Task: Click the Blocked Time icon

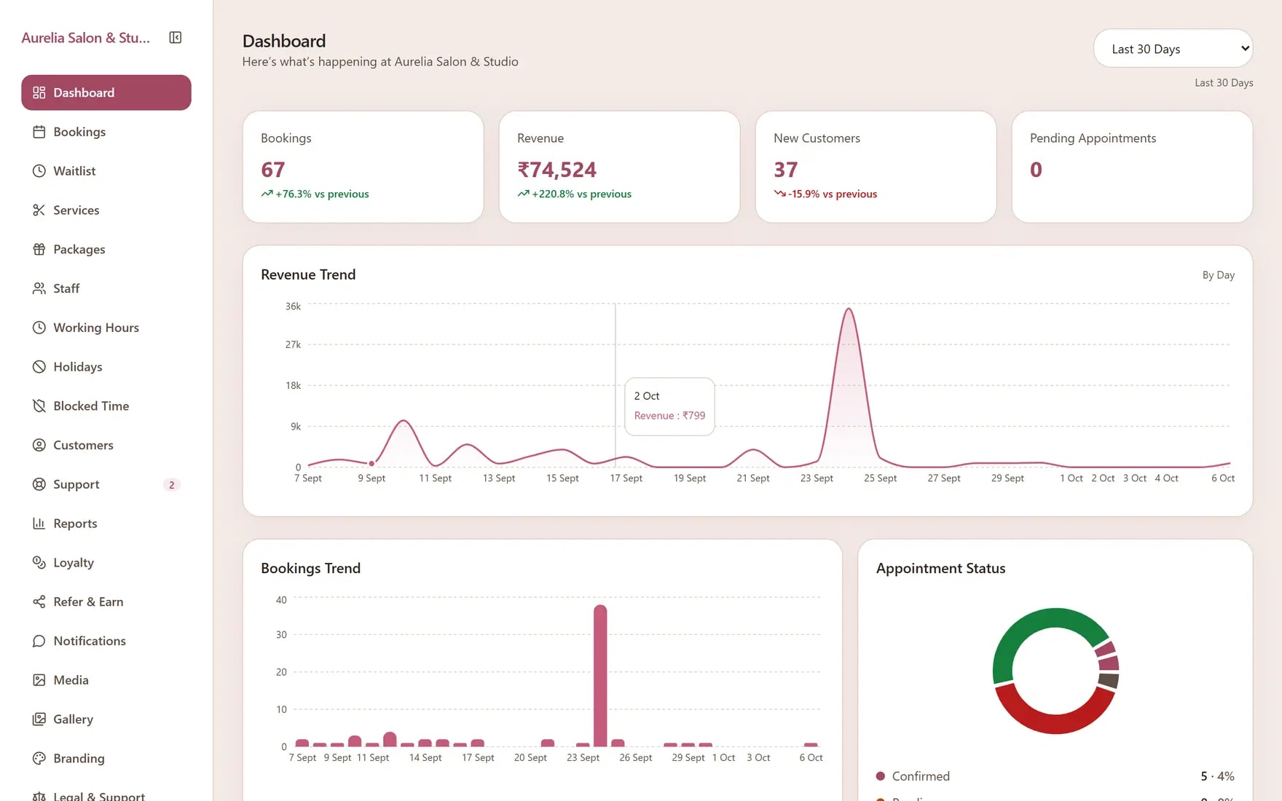Action: 39,406
